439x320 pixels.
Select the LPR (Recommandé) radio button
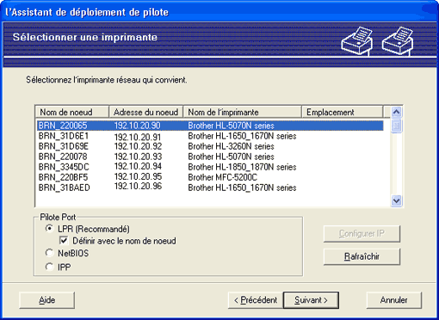point(49,229)
